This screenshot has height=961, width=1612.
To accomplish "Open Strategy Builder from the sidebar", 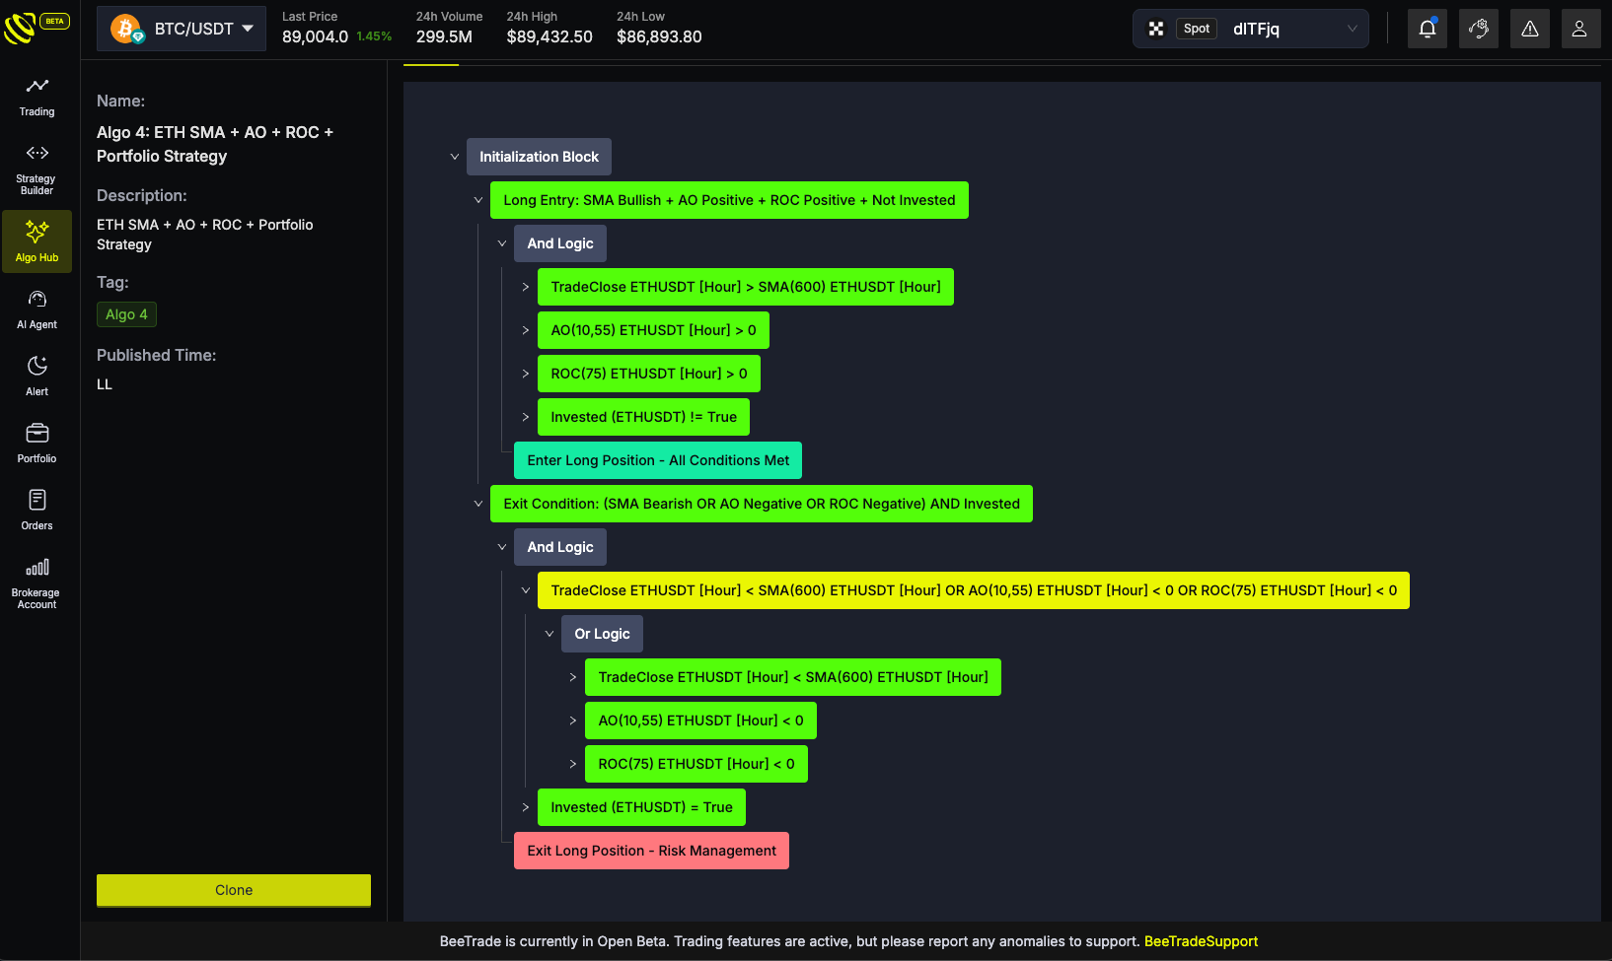I will 37,170.
